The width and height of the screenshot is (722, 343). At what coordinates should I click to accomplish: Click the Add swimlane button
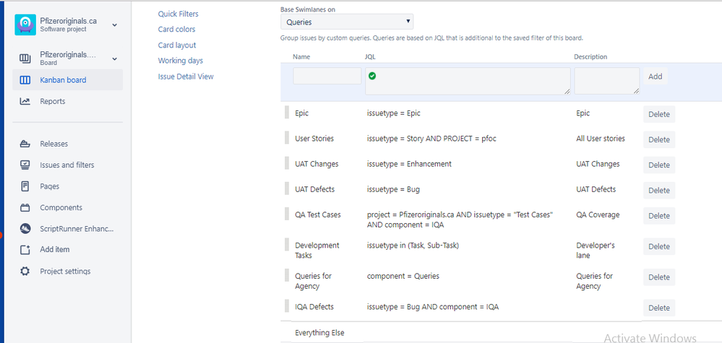[x=655, y=77]
